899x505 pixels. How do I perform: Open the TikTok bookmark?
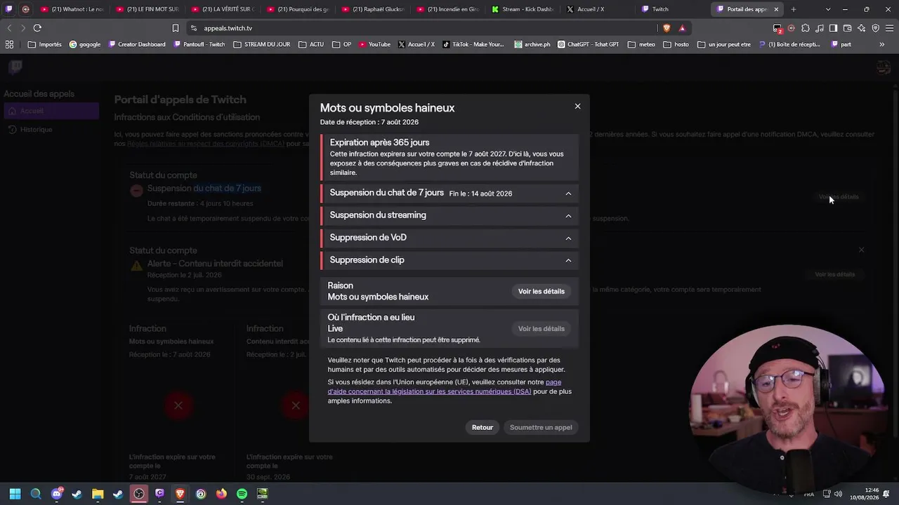click(473, 44)
